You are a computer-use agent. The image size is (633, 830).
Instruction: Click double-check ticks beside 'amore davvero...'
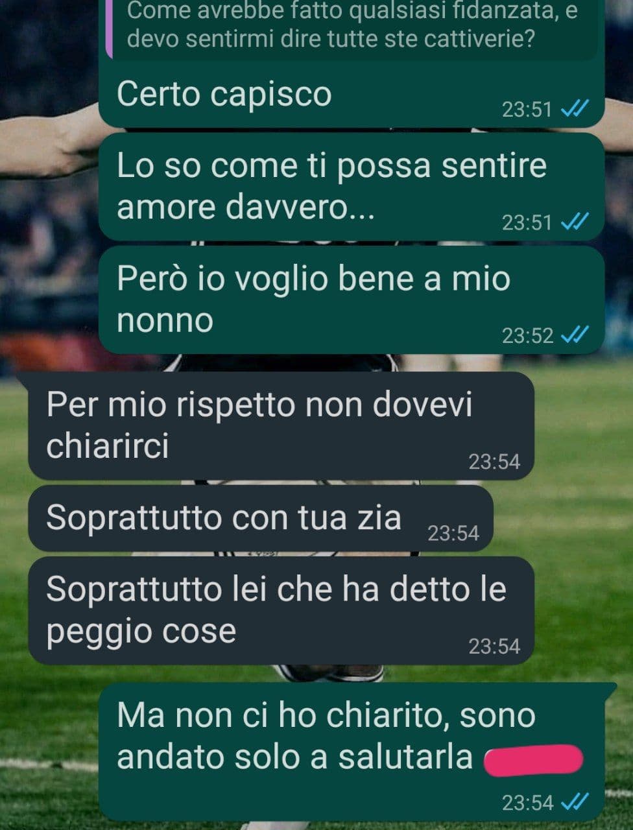575,222
